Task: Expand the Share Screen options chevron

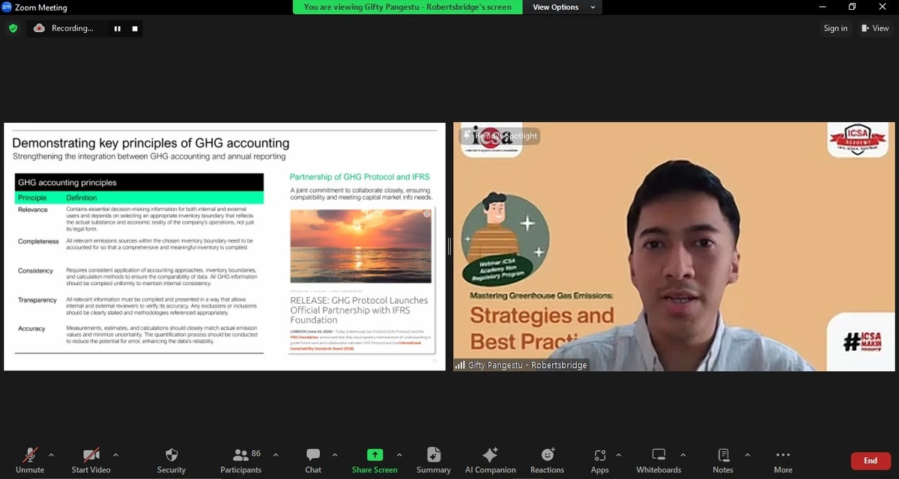Action: 399,454
